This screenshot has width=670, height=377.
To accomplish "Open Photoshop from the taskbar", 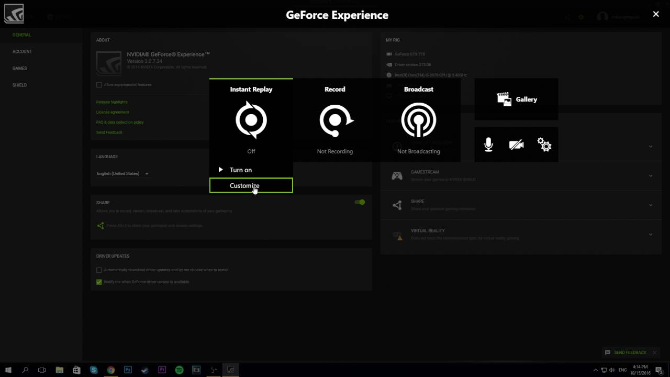I will tap(128, 370).
